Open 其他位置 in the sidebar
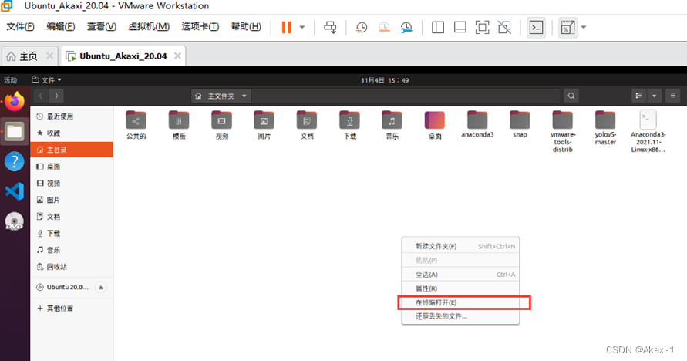687x361 pixels. (72, 308)
